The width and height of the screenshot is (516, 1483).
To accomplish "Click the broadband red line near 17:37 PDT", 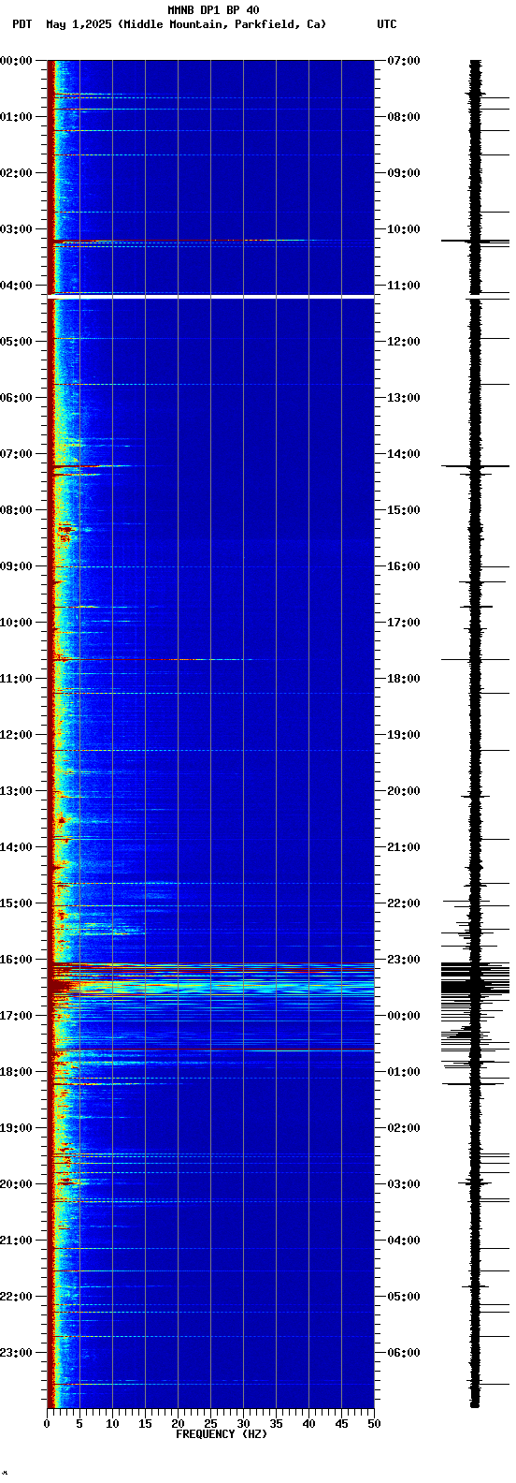I will (x=210, y=1049).
